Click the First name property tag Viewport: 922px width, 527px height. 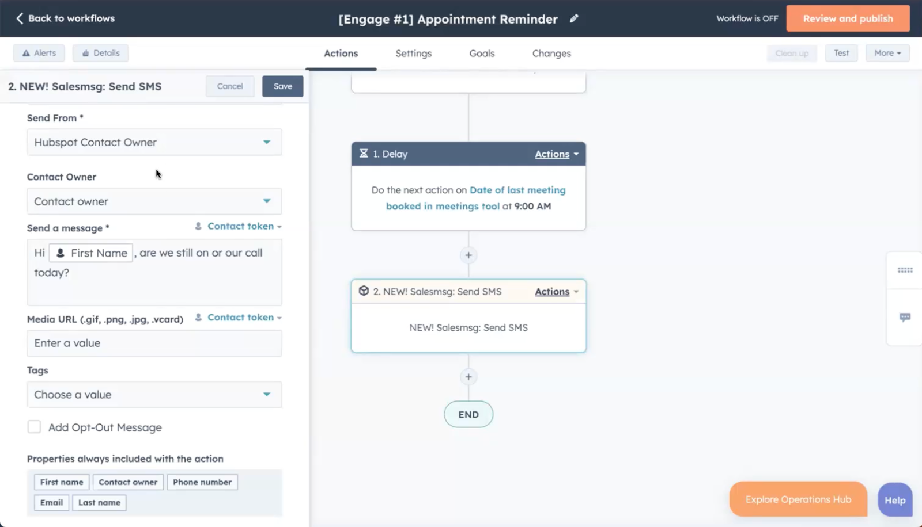tap(62, 482)
